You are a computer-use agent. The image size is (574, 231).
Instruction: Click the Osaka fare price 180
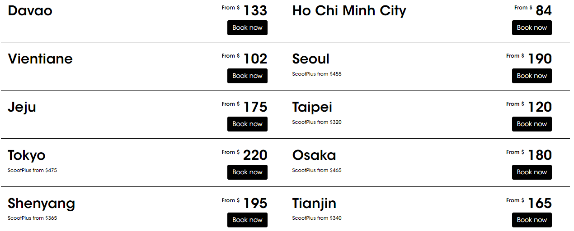click(540, 155)
